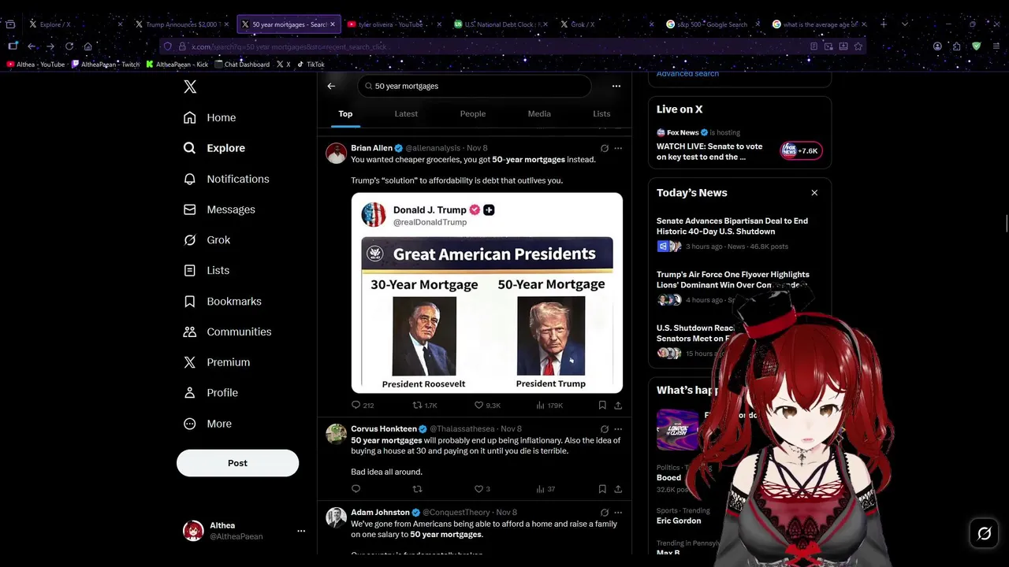
Task: Click the Post button
Action: click(x=237, y=463)
